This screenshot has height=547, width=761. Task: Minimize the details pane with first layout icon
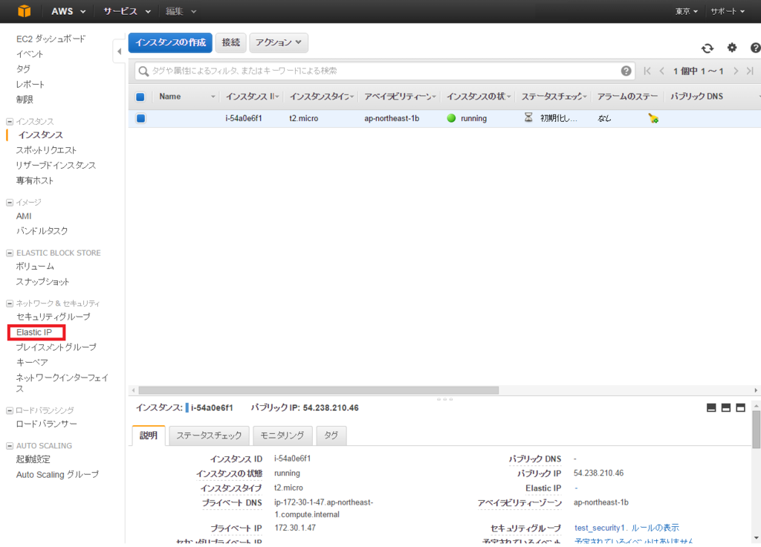pyautogui.click(x=711, y=408)
